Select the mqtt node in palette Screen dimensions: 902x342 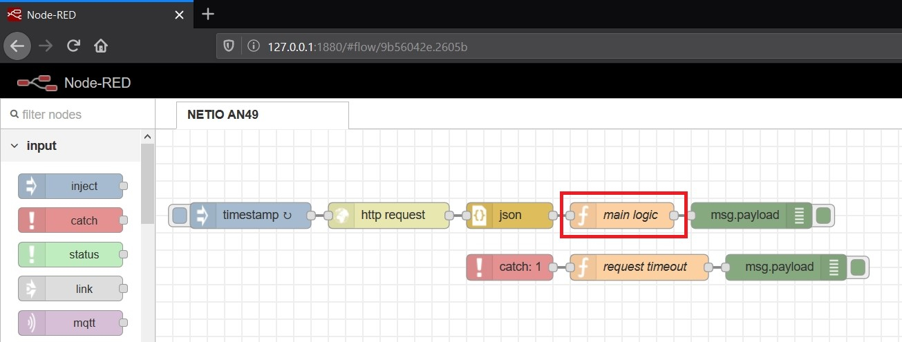(71, 323)
